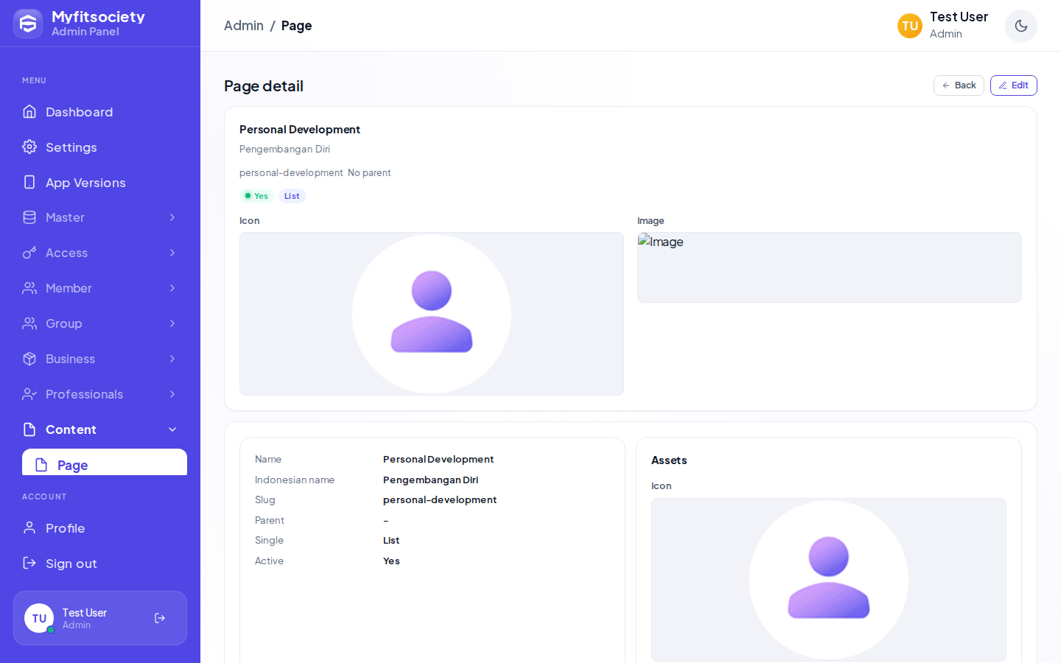Click the Myfitsociety logo icon

pos(28,24)
